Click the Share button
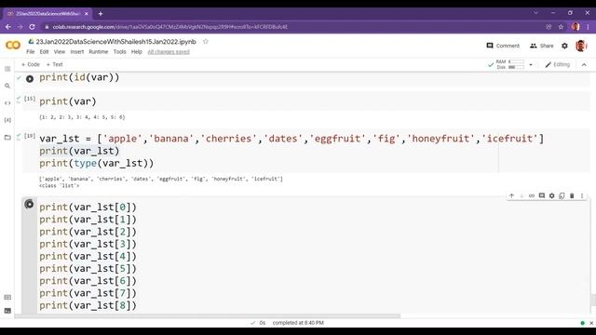The width and height of the screenshot is (596, 335). pos(542,46)
